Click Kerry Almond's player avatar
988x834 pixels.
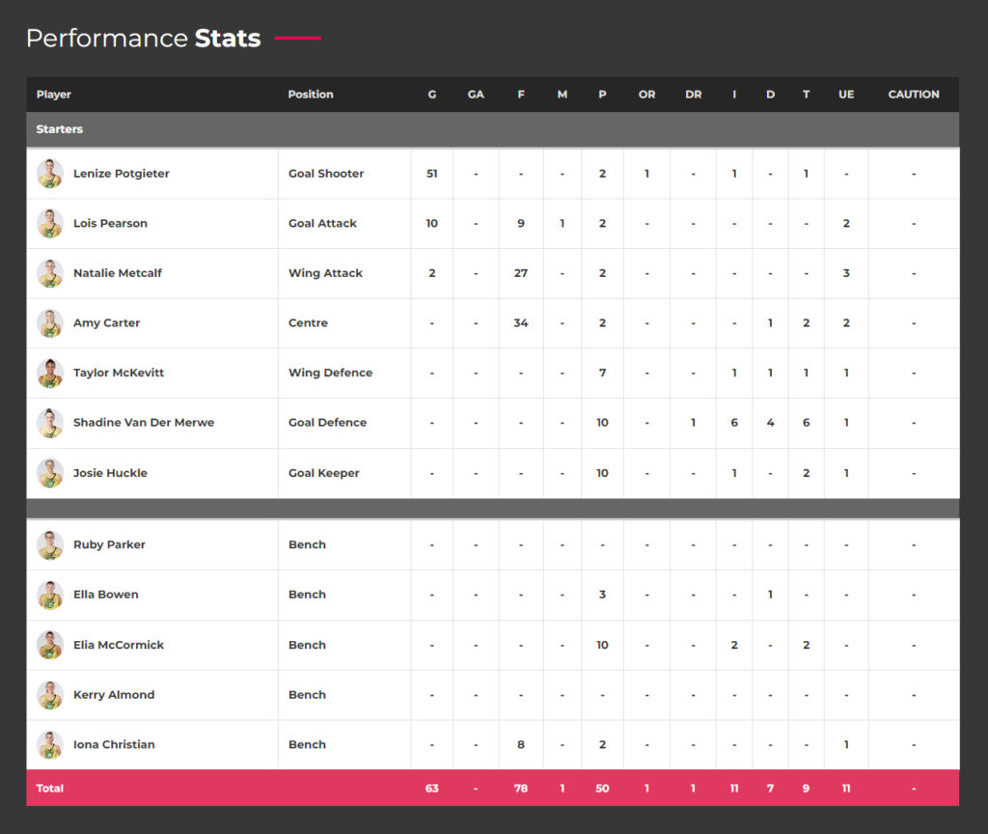pos(50,695)
